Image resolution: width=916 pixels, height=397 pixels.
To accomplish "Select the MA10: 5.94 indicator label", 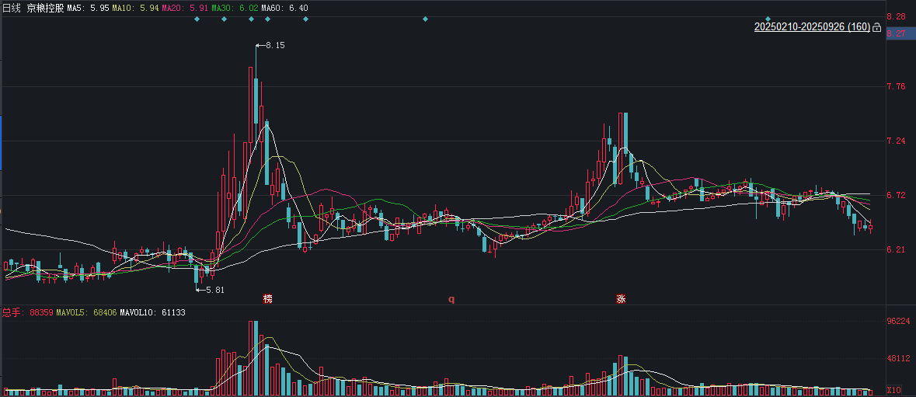I will click(135, 9).
